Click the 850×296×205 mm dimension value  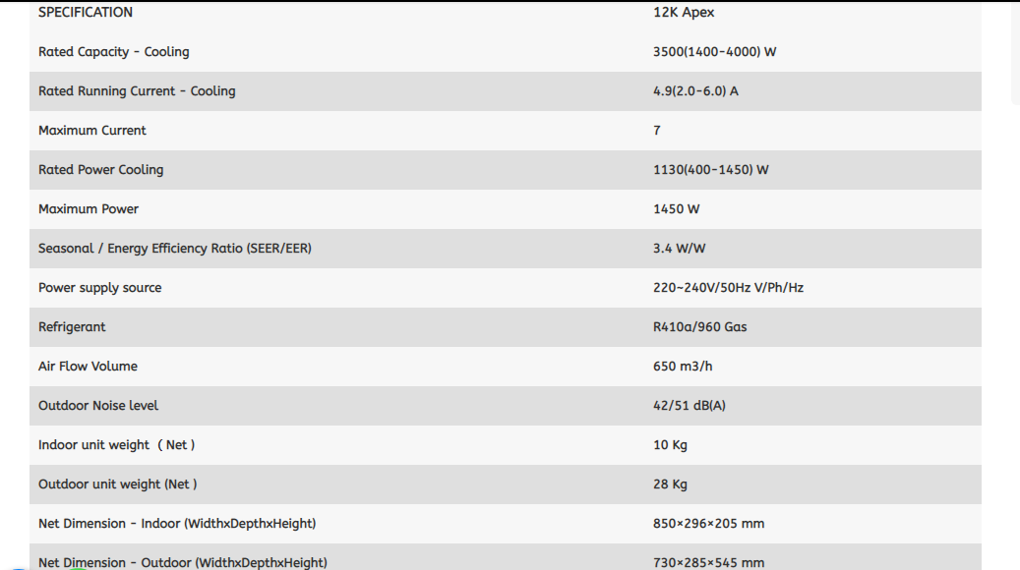[708, 524]
